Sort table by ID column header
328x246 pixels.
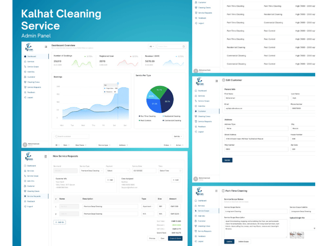[x=57, y=145]
